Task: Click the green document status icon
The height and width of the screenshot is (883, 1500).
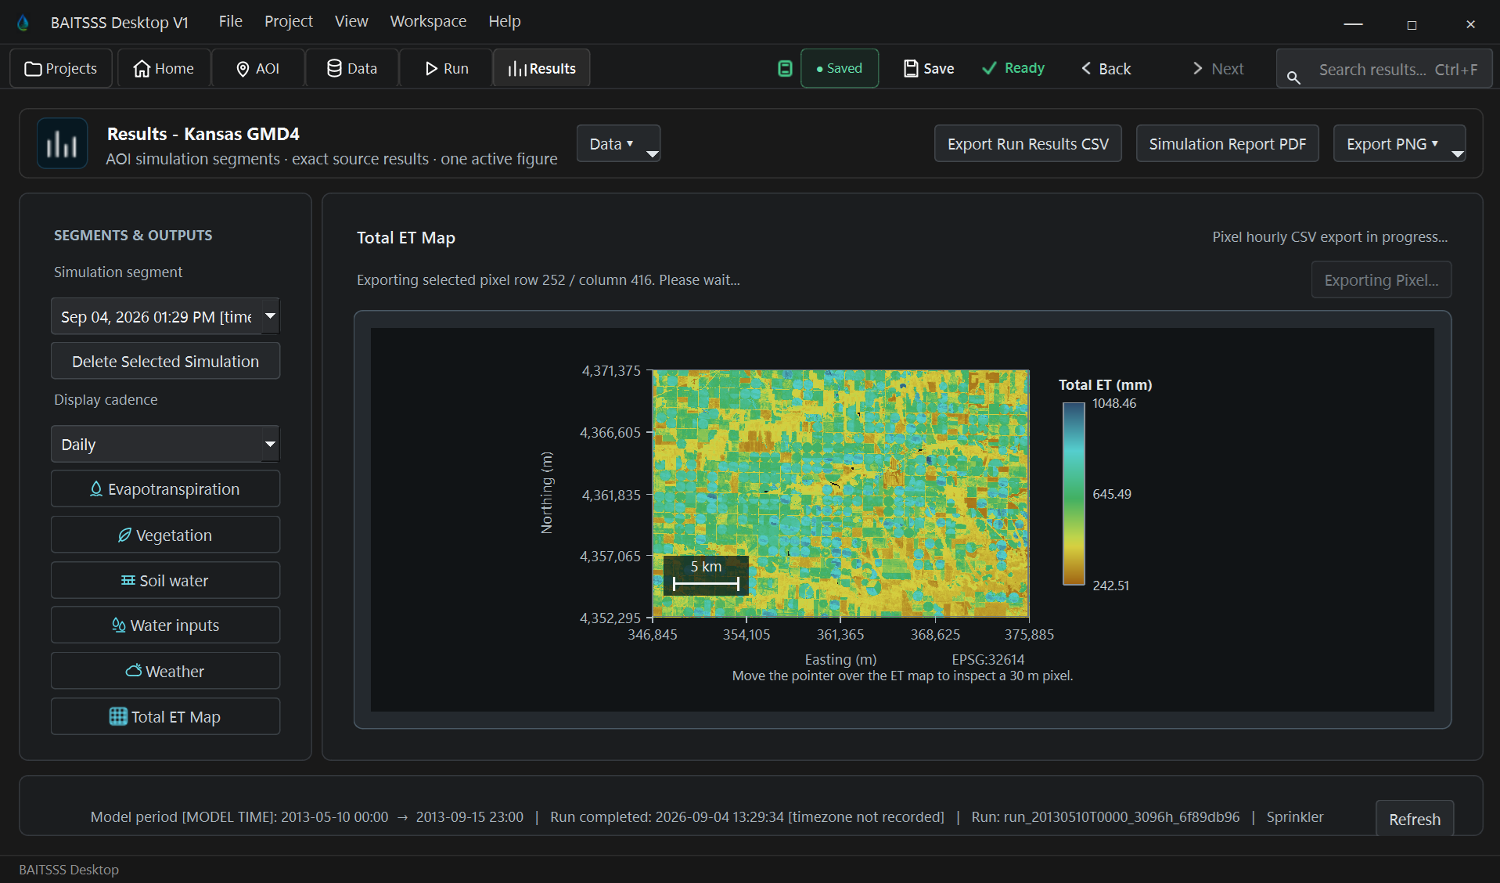Action: click(x=785, y=68)
